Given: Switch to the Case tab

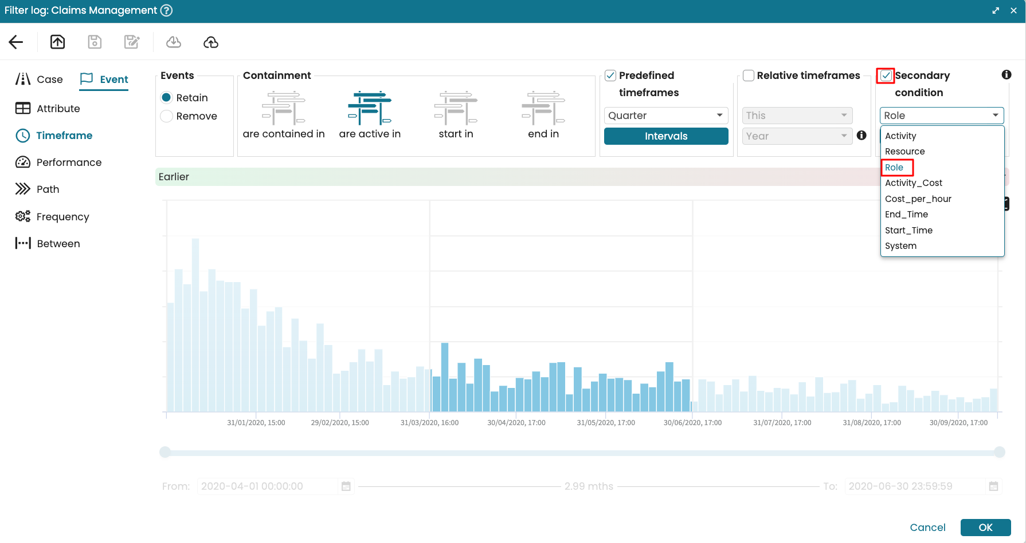Looking at the screenshot, I should [40, 80].
